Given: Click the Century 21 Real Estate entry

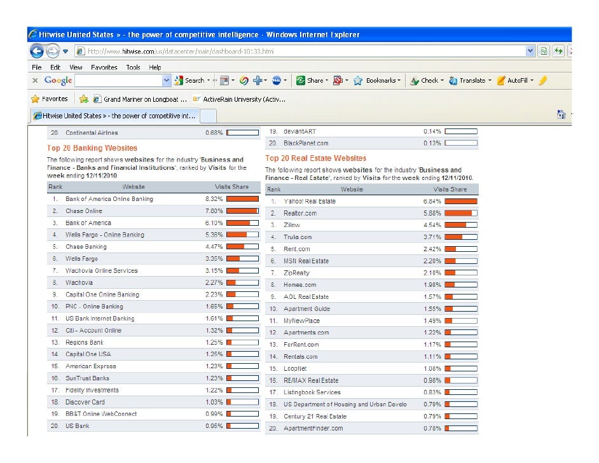Looking at the screenshot, I should pyautogui.click(x=315, y=417).
